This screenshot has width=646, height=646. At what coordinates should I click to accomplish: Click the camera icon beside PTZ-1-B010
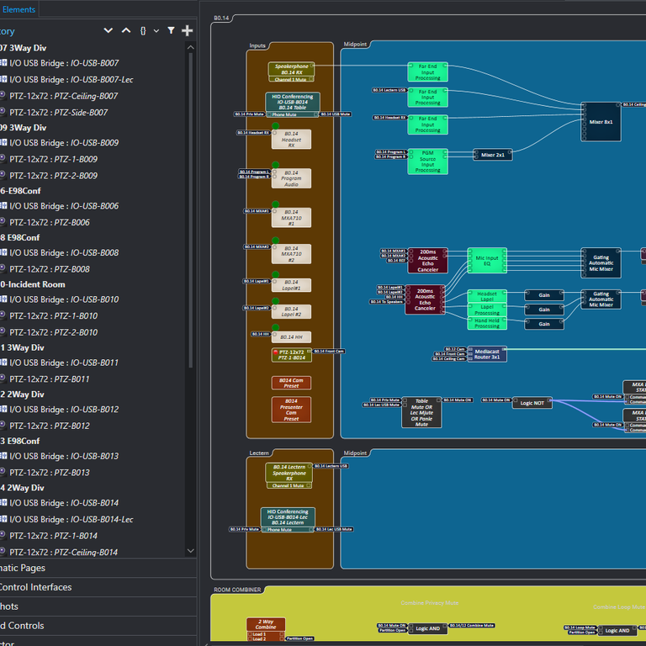coord(3,315)
